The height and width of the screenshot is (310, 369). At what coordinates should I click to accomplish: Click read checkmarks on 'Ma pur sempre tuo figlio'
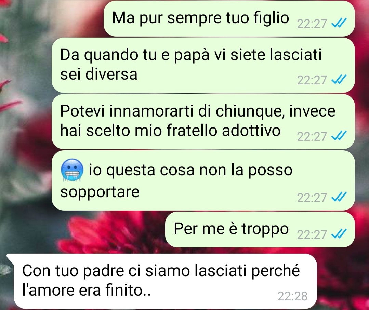(339, 23)
